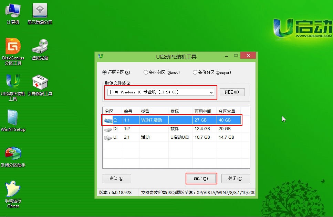Click the 关闭(C) button

point(235,179)
